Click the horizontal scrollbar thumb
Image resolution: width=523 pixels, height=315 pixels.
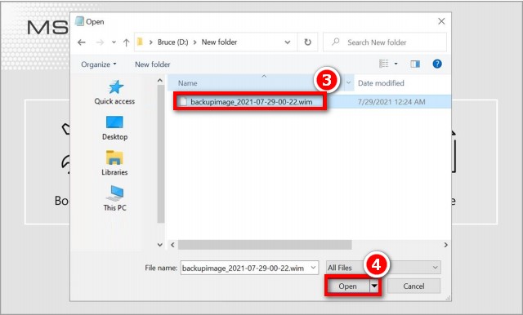click(265, 245)
